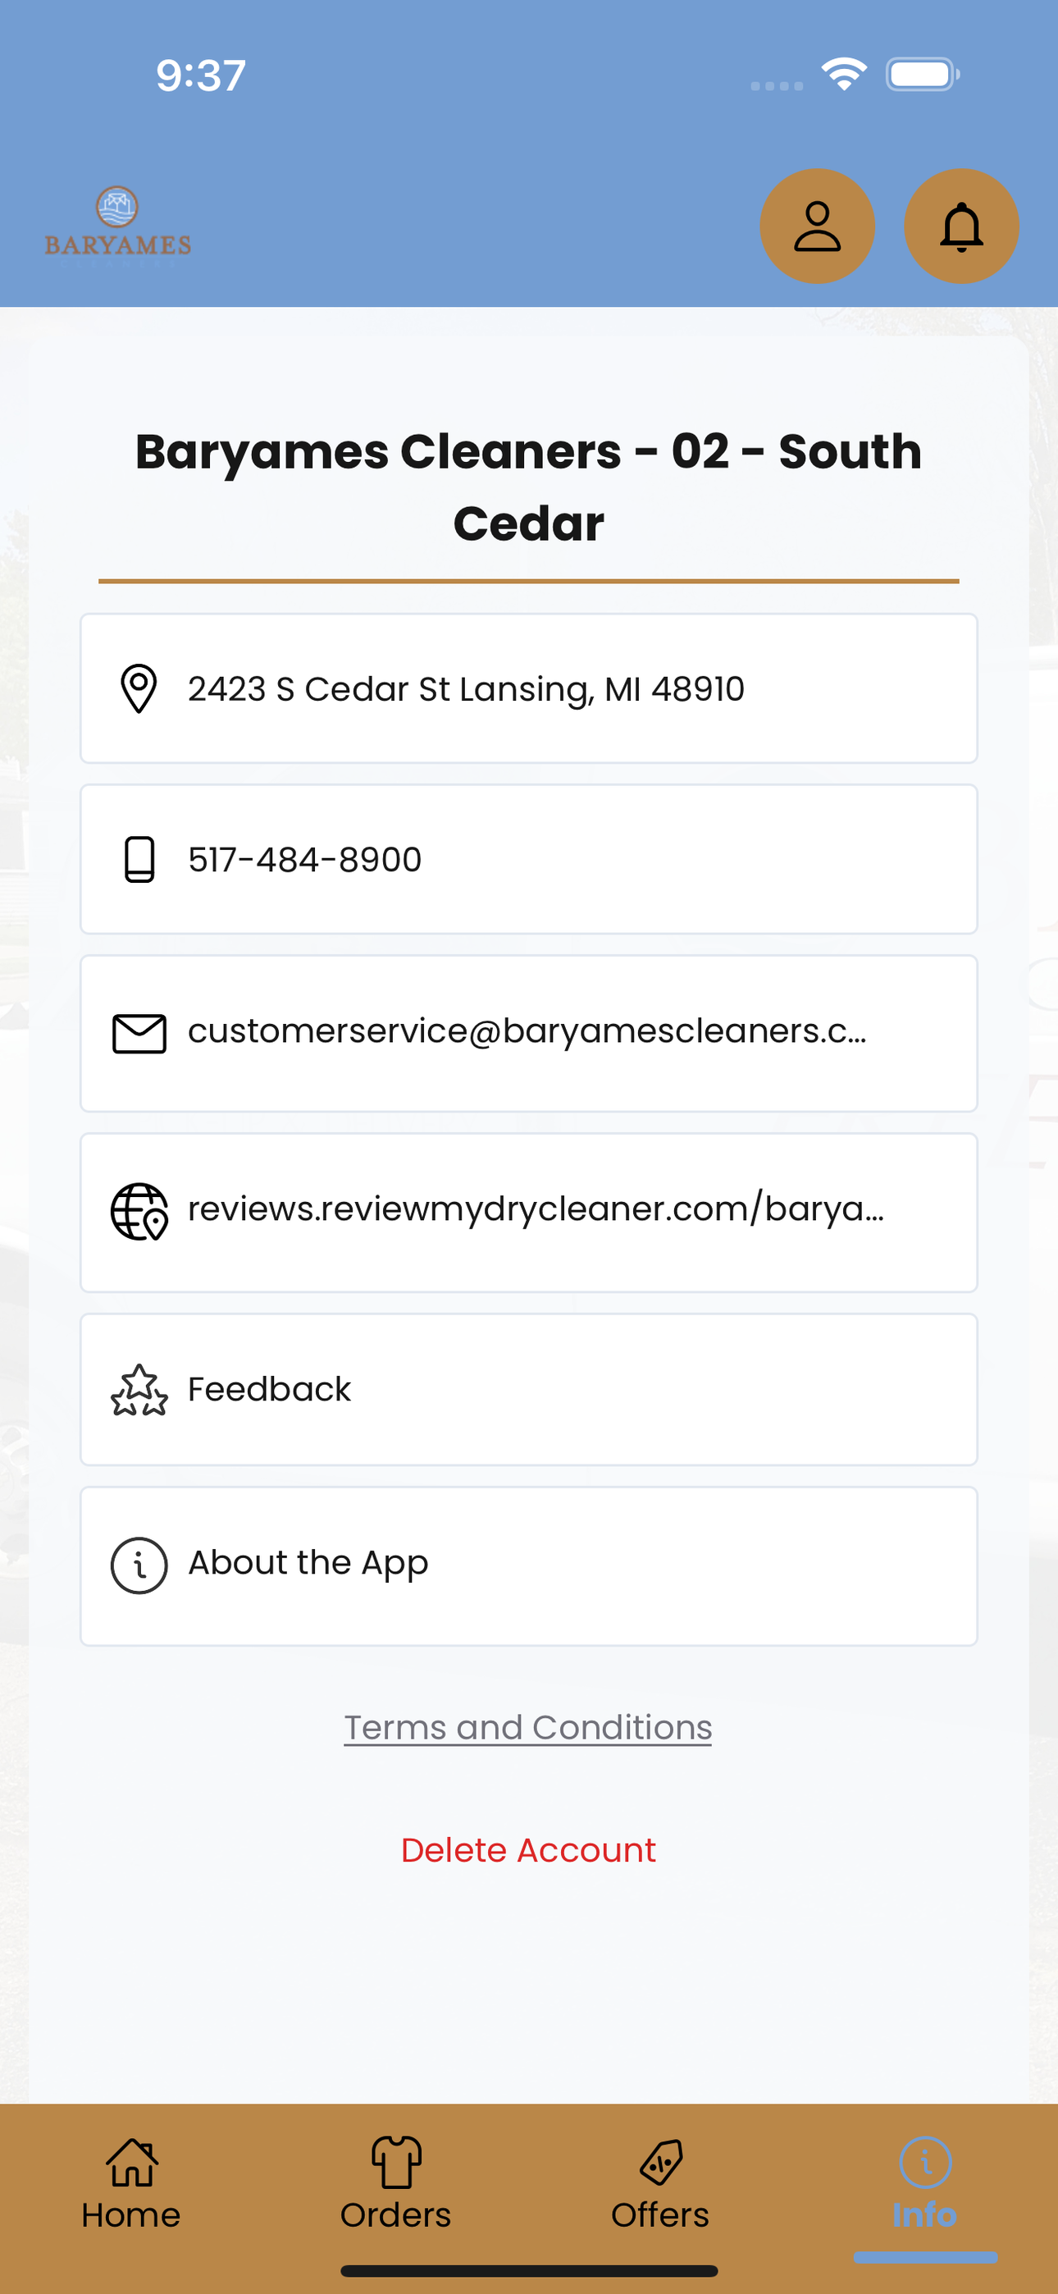Switch to the Orders tab

(x=395, y=2183)
